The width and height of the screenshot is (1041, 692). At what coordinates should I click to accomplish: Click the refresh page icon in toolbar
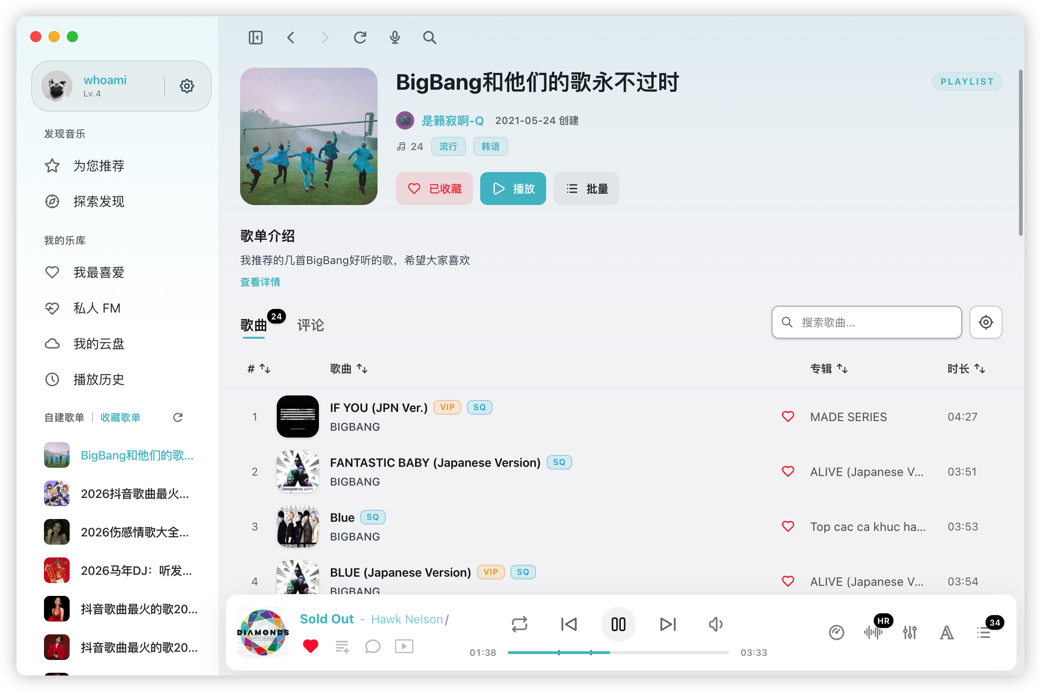[360, 37]
